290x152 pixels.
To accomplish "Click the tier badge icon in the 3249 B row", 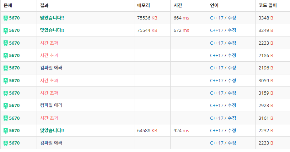I will point(6,30).
